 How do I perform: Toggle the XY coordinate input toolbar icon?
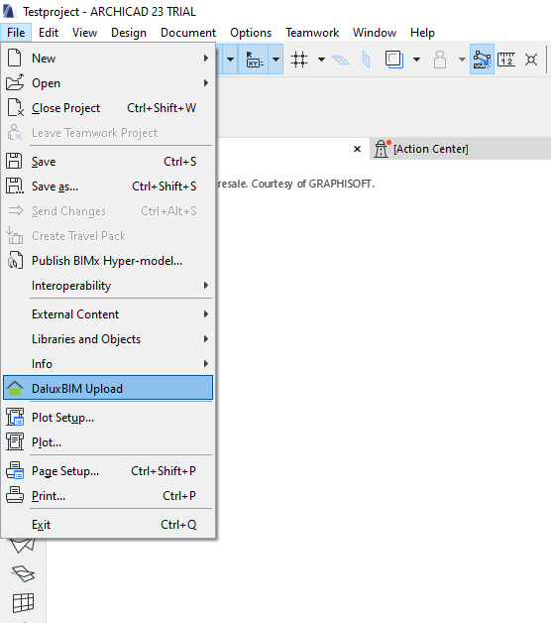[254, 60]
